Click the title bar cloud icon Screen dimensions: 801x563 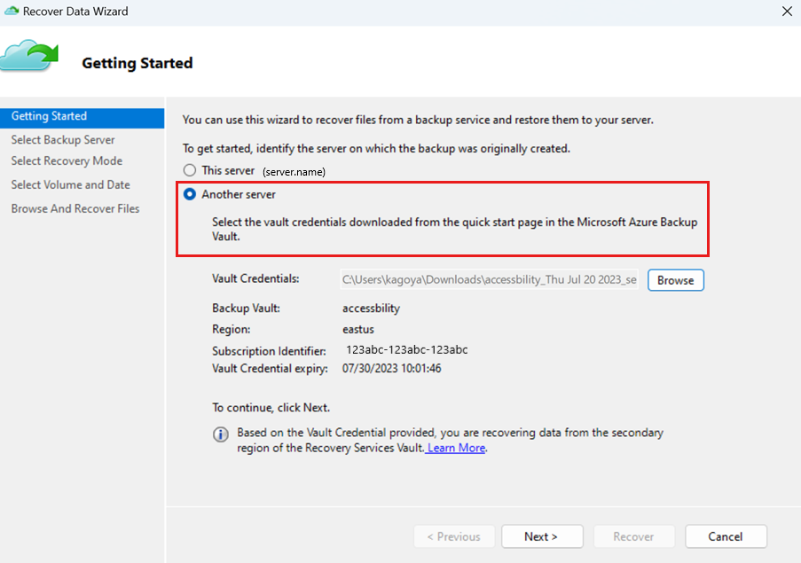pyautogui.click(x=12, y=11)
